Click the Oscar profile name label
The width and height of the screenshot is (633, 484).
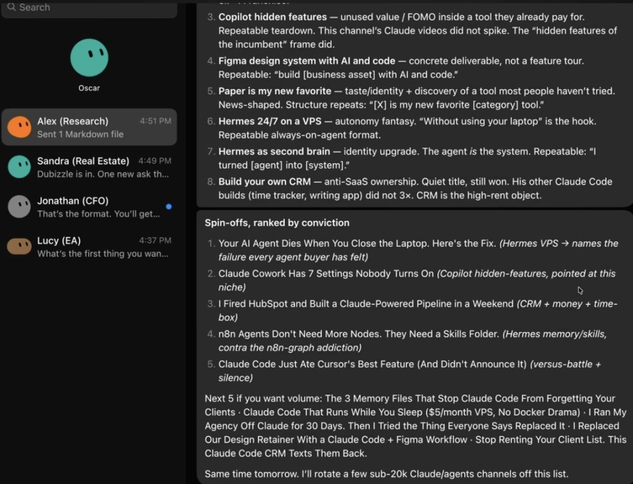(89, 88)
